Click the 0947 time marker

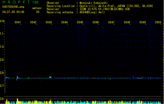(111, 22)
